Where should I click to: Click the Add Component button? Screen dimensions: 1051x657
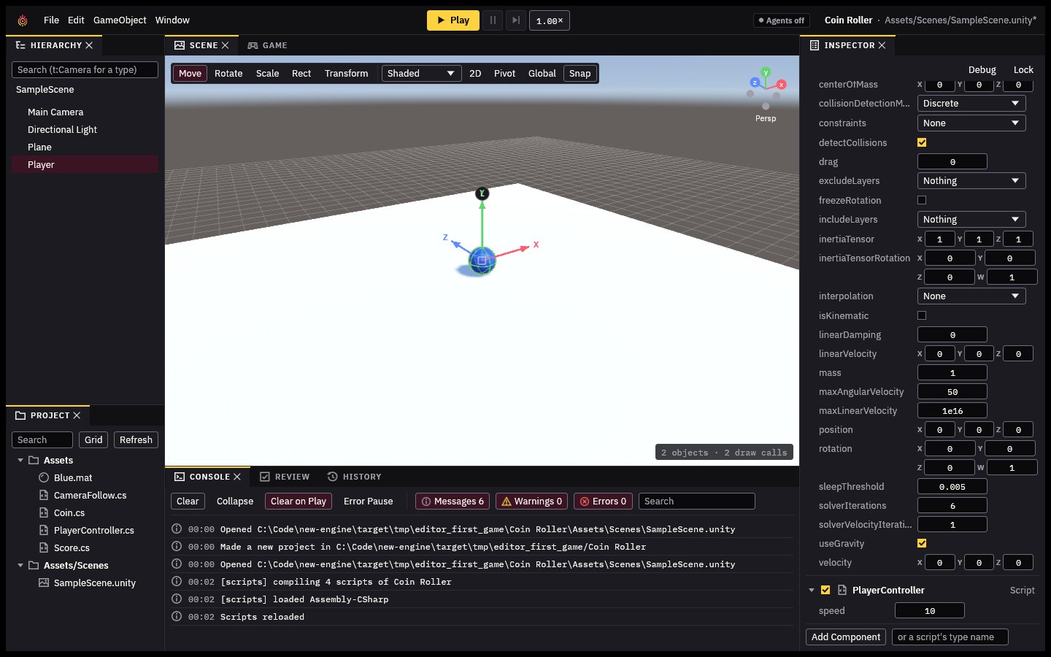[846, 637]
